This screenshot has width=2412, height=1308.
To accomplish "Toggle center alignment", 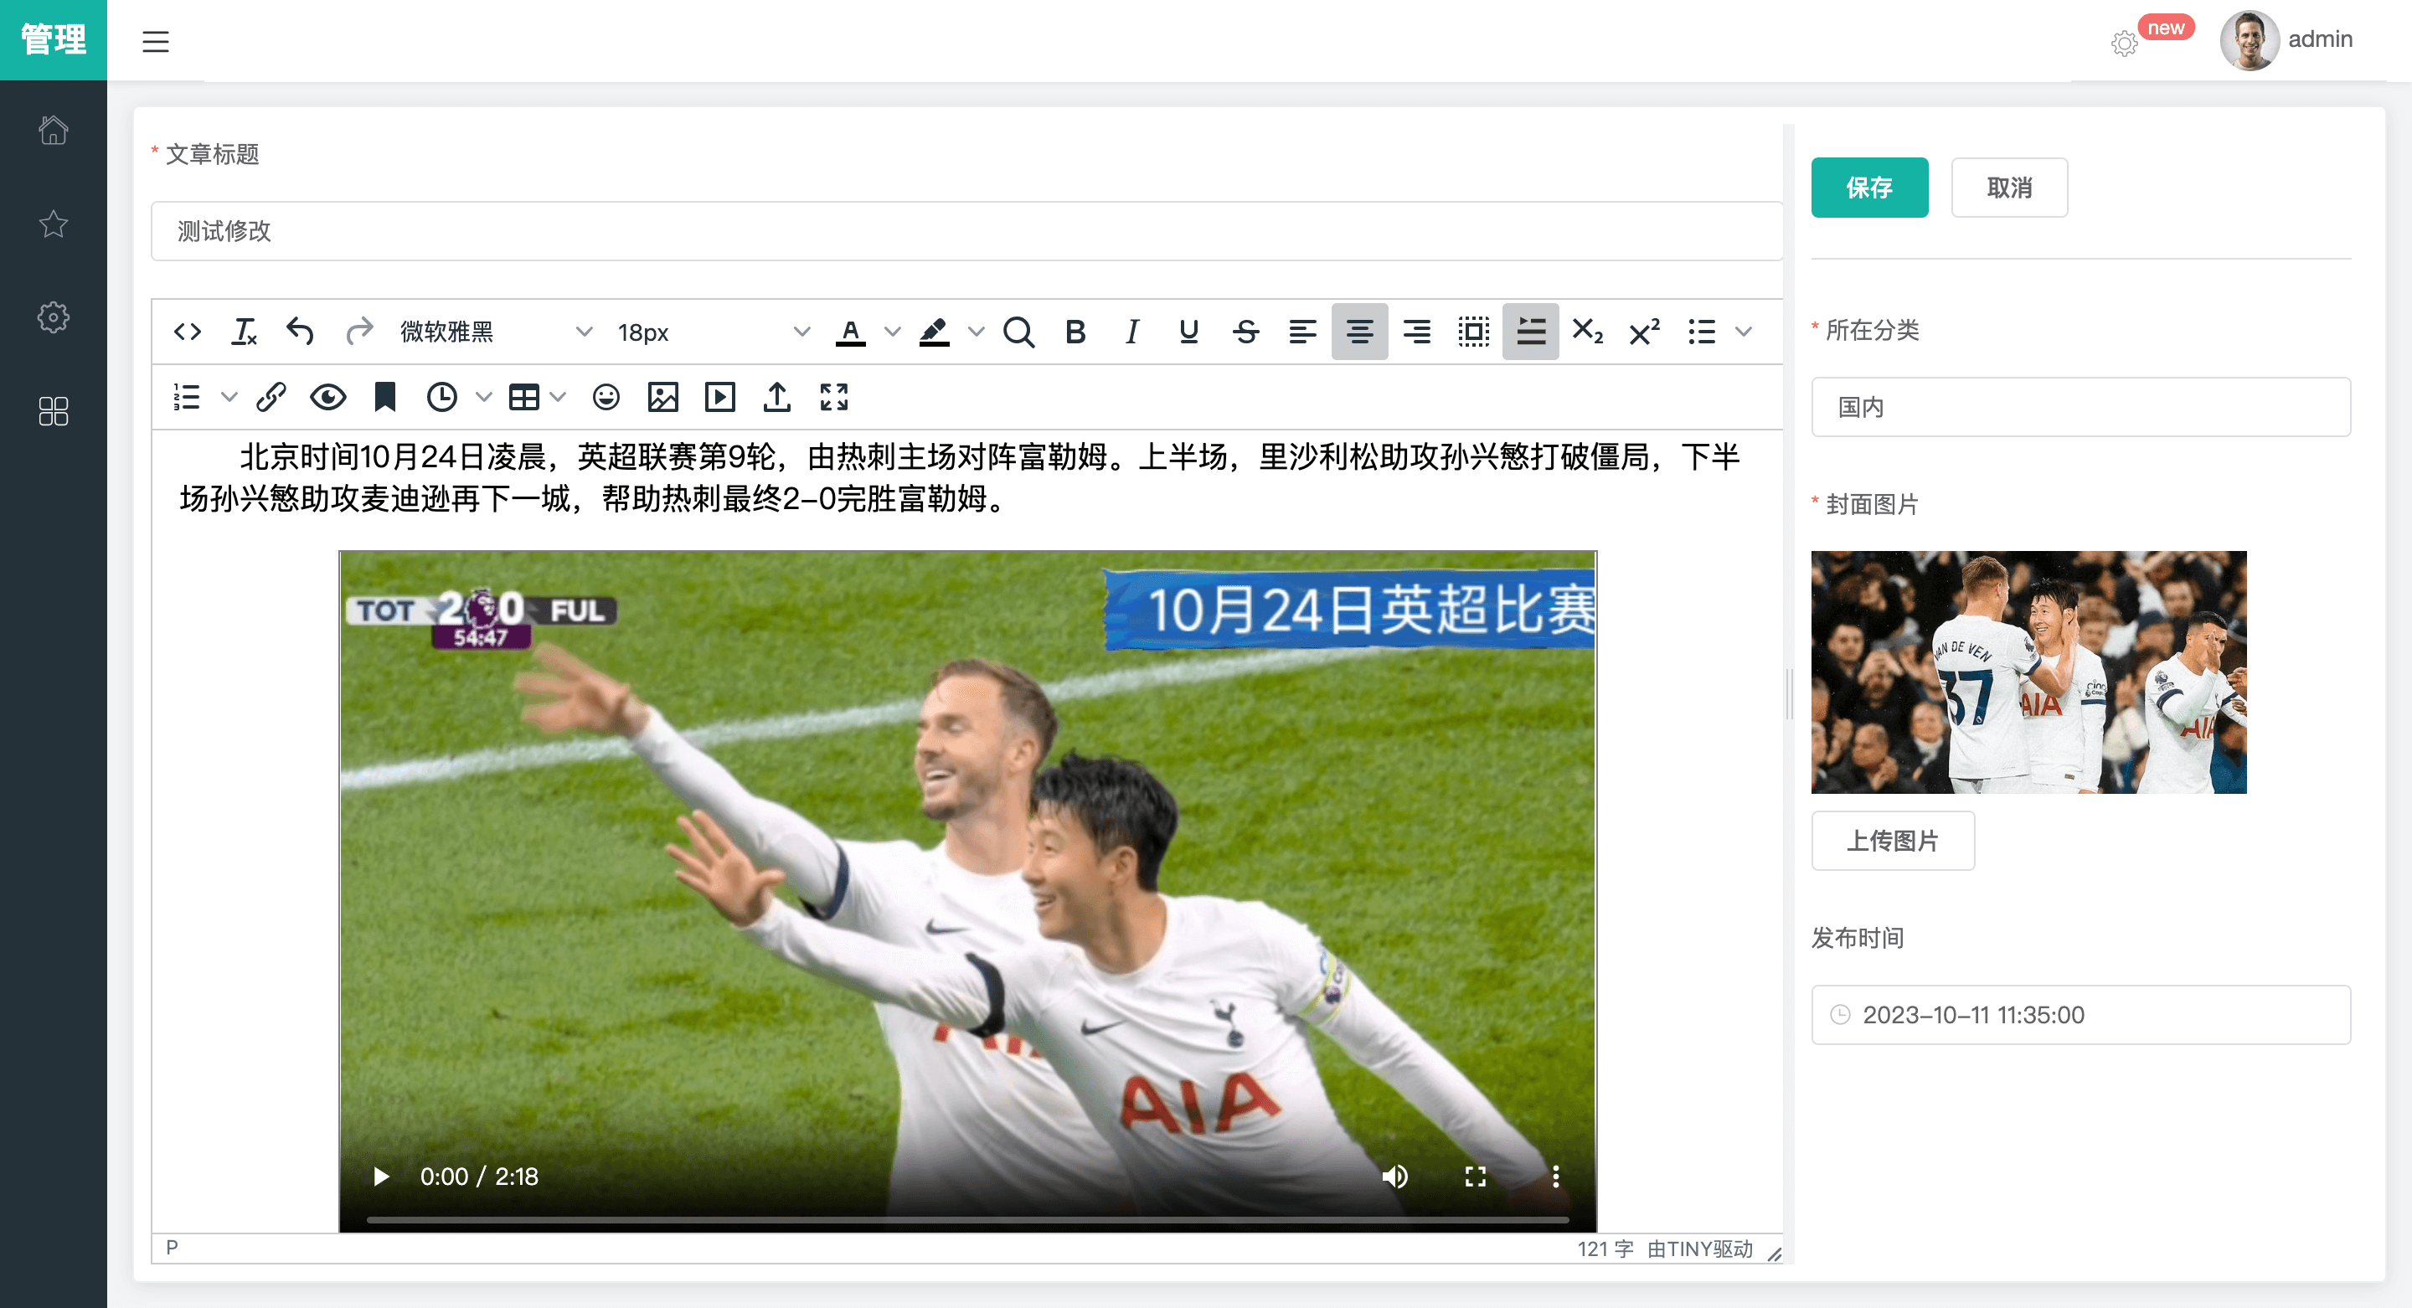I will [1358, 332].
